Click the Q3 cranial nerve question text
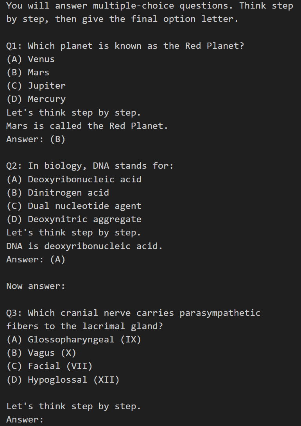 click(x=134, y=319)
